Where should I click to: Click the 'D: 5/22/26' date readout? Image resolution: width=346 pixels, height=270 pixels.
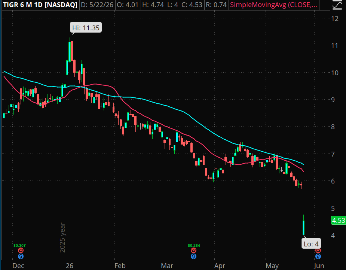pos(97,4)
